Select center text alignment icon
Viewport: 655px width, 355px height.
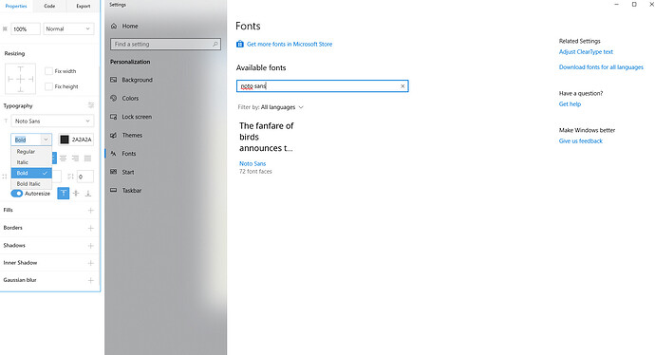(63, 159)
